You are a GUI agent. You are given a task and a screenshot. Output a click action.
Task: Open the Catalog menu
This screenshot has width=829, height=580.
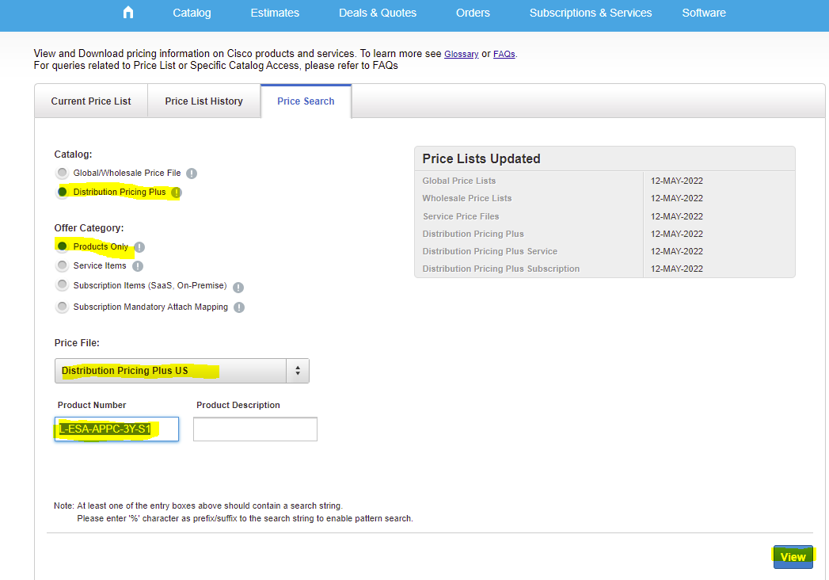click(192, 13)
